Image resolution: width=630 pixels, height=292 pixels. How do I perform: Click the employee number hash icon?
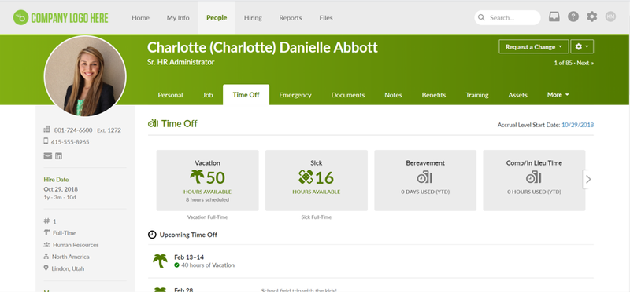click(46, 221)
